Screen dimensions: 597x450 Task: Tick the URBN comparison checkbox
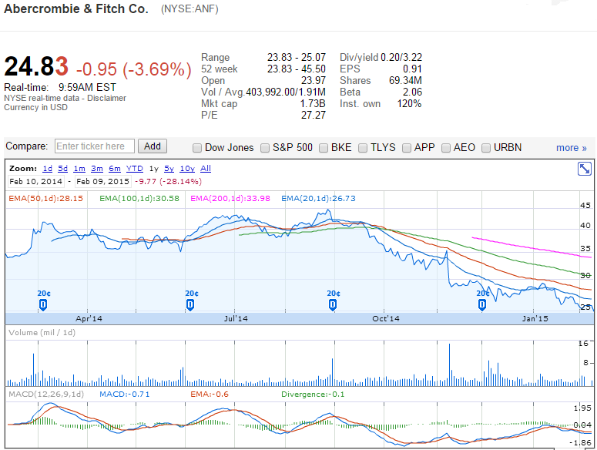[486, 148]
